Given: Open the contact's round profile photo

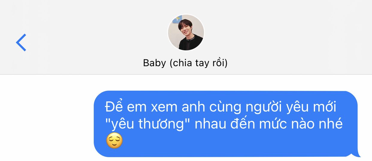Looking at the screenshot, I should 186,32.
